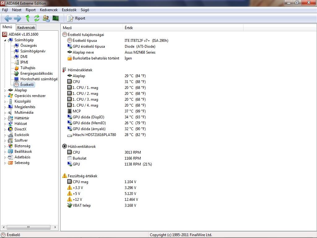
Task: Switch to the Kedvencek tab in sidebar
Action: (26, 28)
